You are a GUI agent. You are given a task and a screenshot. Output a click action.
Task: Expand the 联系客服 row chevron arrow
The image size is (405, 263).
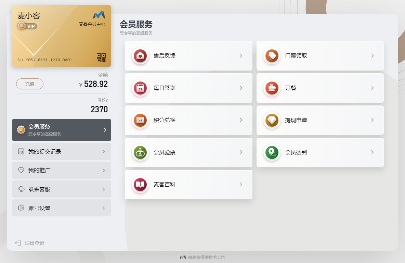(104, 189)
